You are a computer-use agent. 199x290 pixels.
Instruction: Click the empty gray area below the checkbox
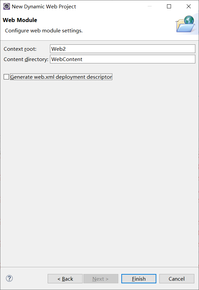pyautogui.click(x=99, y=172)
